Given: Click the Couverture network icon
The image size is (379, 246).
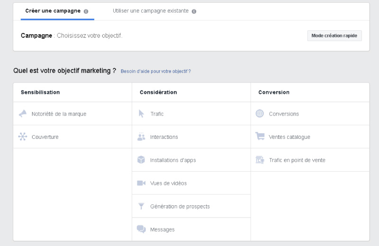Looking at the screenshot, I should tap(23, 137).
